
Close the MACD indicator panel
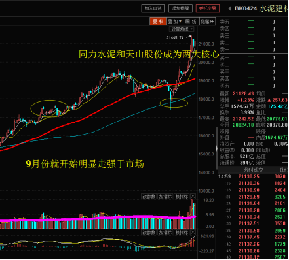pos(193,233)
